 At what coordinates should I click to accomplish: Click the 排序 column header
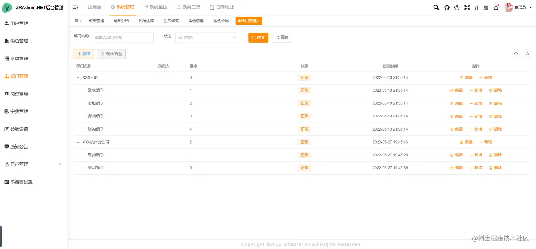click(194, 66)
